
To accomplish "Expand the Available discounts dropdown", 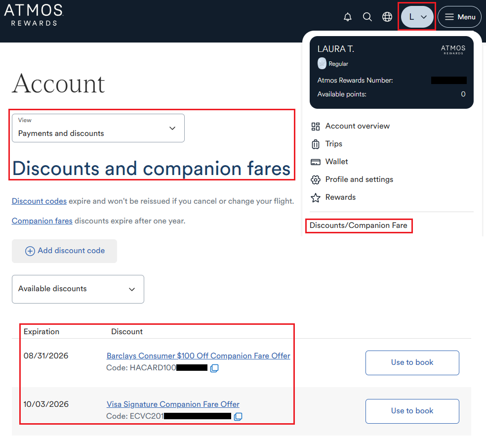I will pyautogui.click(x=78, y=289).
